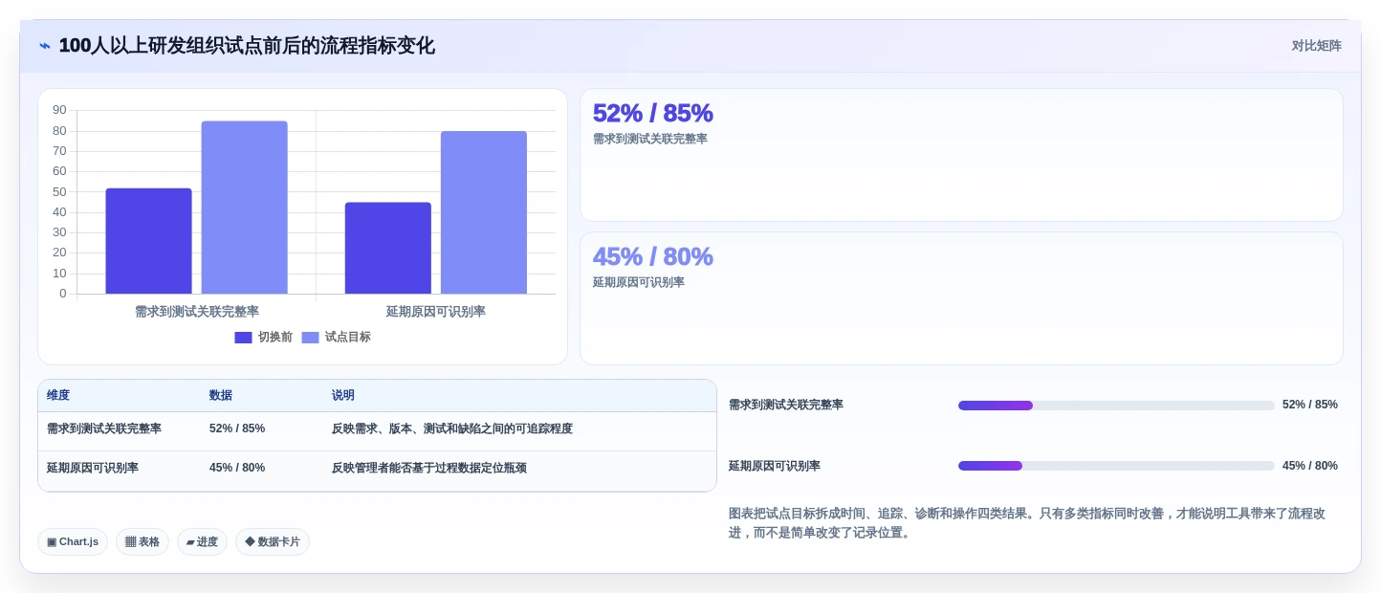Click the description 反映管理者能否基于过程数据定位瓶颈
Screen dimensions: 1381x593
(x=429, y=468)
